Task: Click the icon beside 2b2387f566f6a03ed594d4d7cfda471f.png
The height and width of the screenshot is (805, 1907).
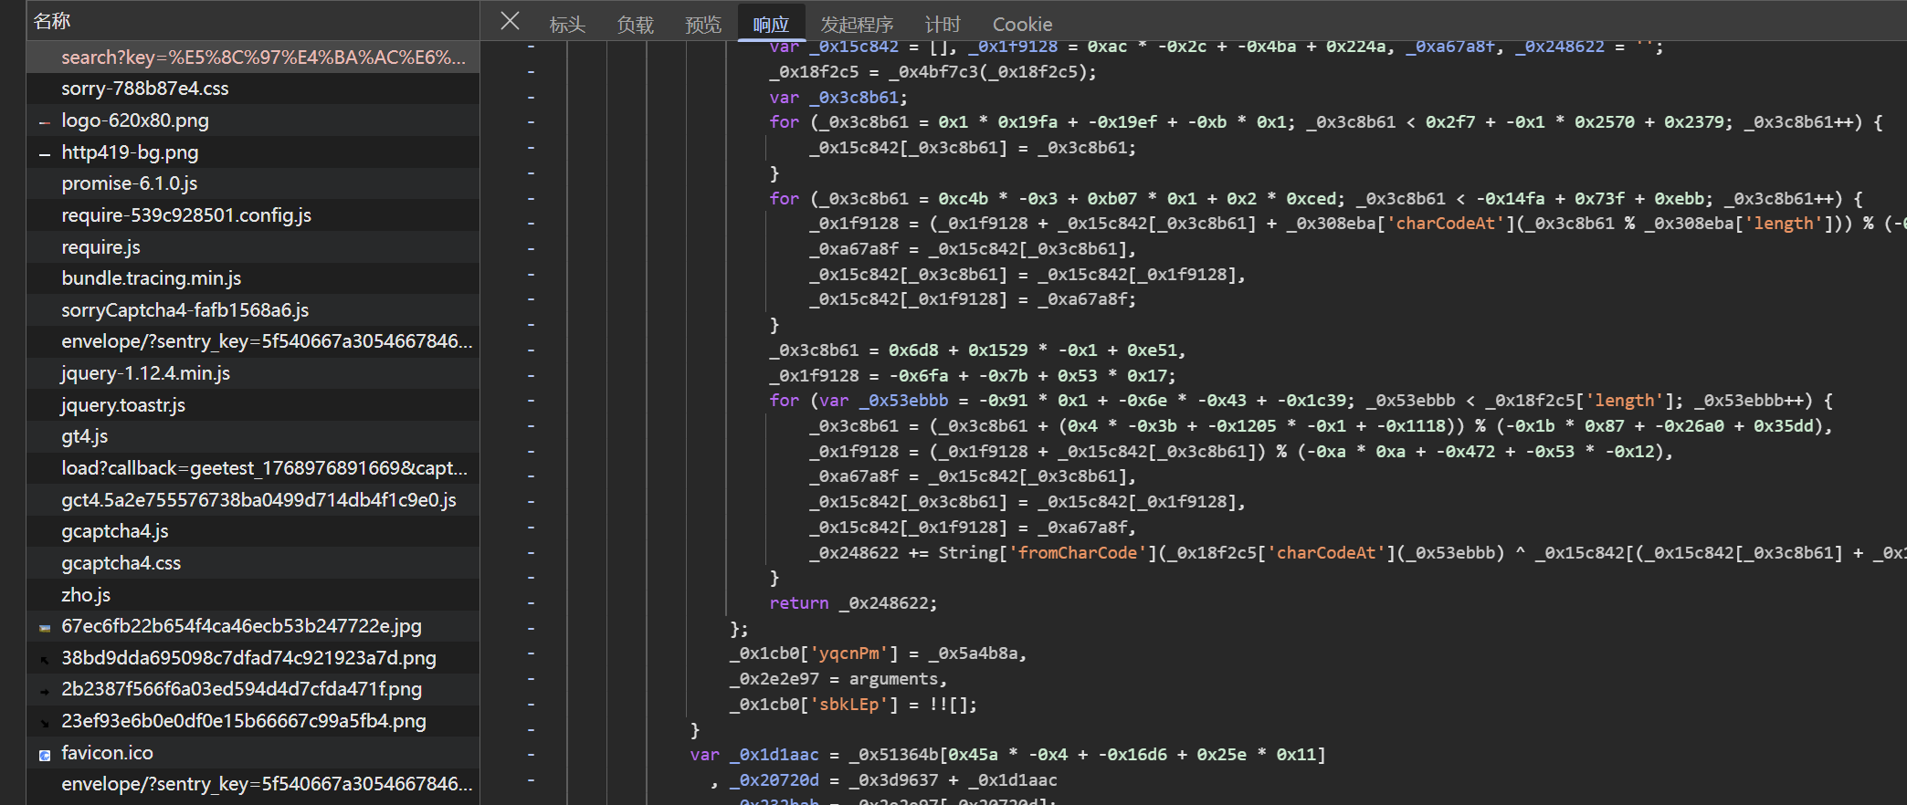Action: [45, 691]
